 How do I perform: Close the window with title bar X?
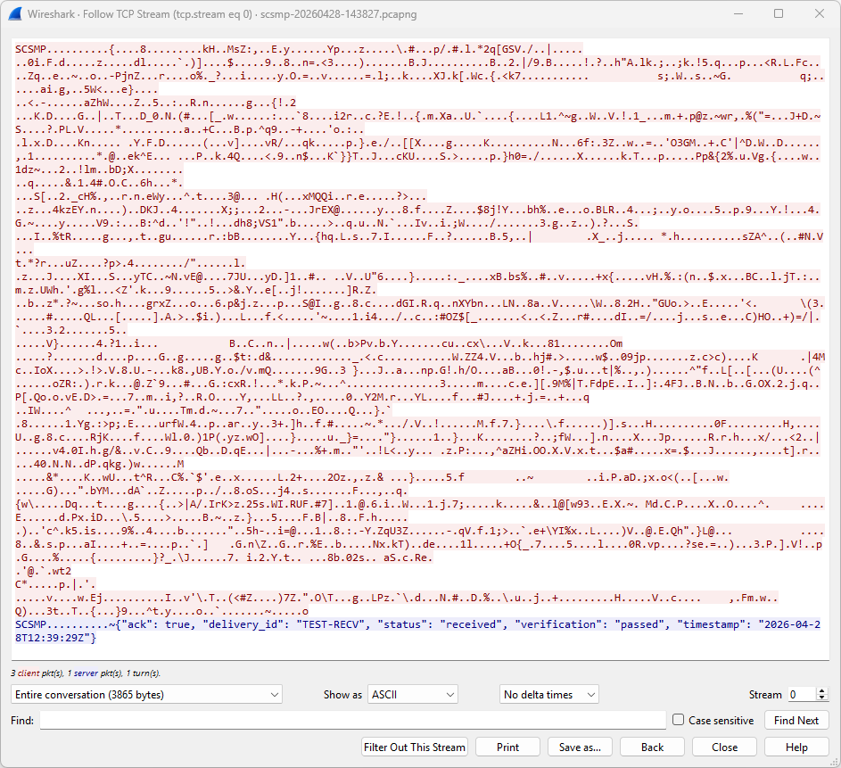[x=819, y=14]
